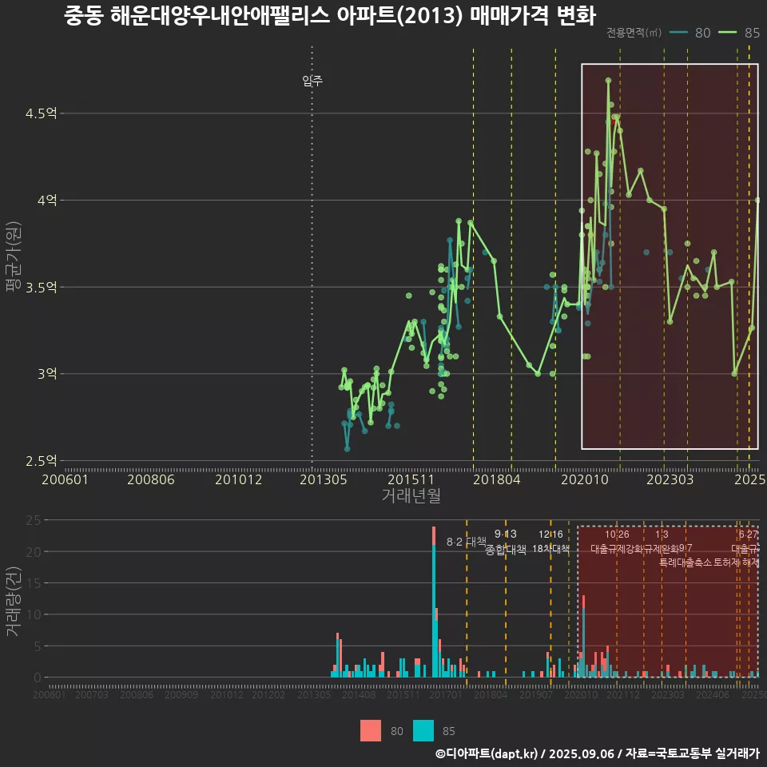The width and height of the screenshot is (767, 767).
Task: Select the chart title '매매가격 변화' text
Action: click(533, 16)
